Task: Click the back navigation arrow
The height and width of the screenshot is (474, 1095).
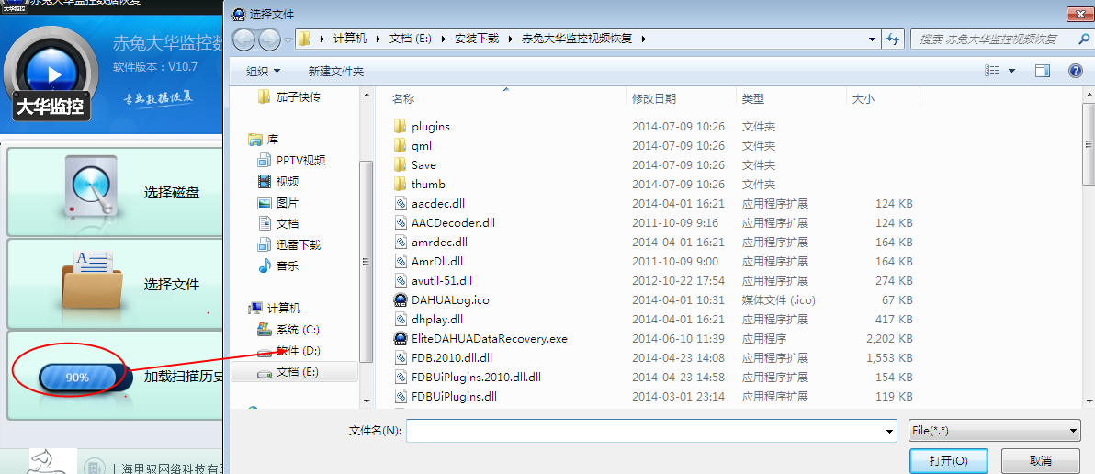Action: click(243, 39)
